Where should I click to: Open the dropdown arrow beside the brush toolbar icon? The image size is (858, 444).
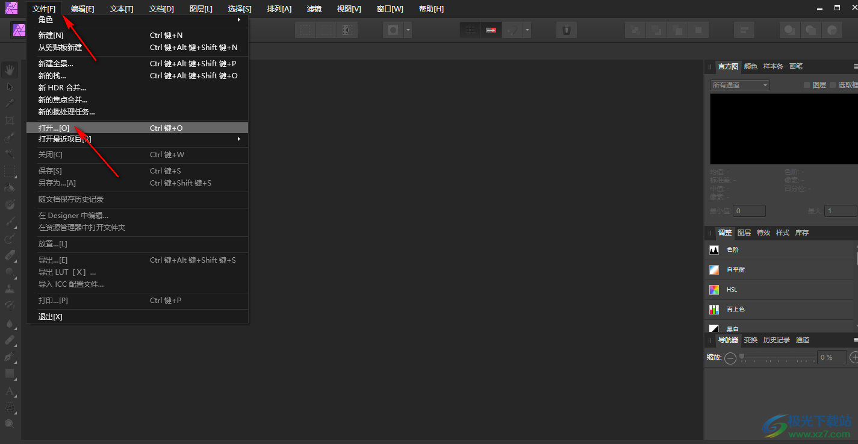click(527, 30)
